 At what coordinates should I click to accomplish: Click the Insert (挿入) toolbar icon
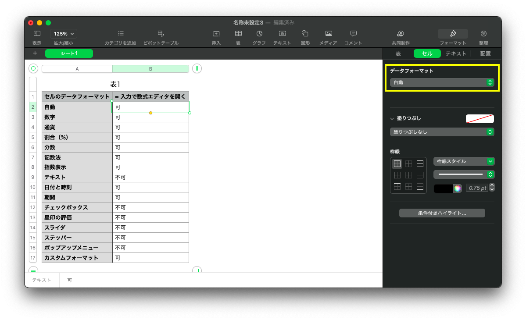(x=216, y=34)
